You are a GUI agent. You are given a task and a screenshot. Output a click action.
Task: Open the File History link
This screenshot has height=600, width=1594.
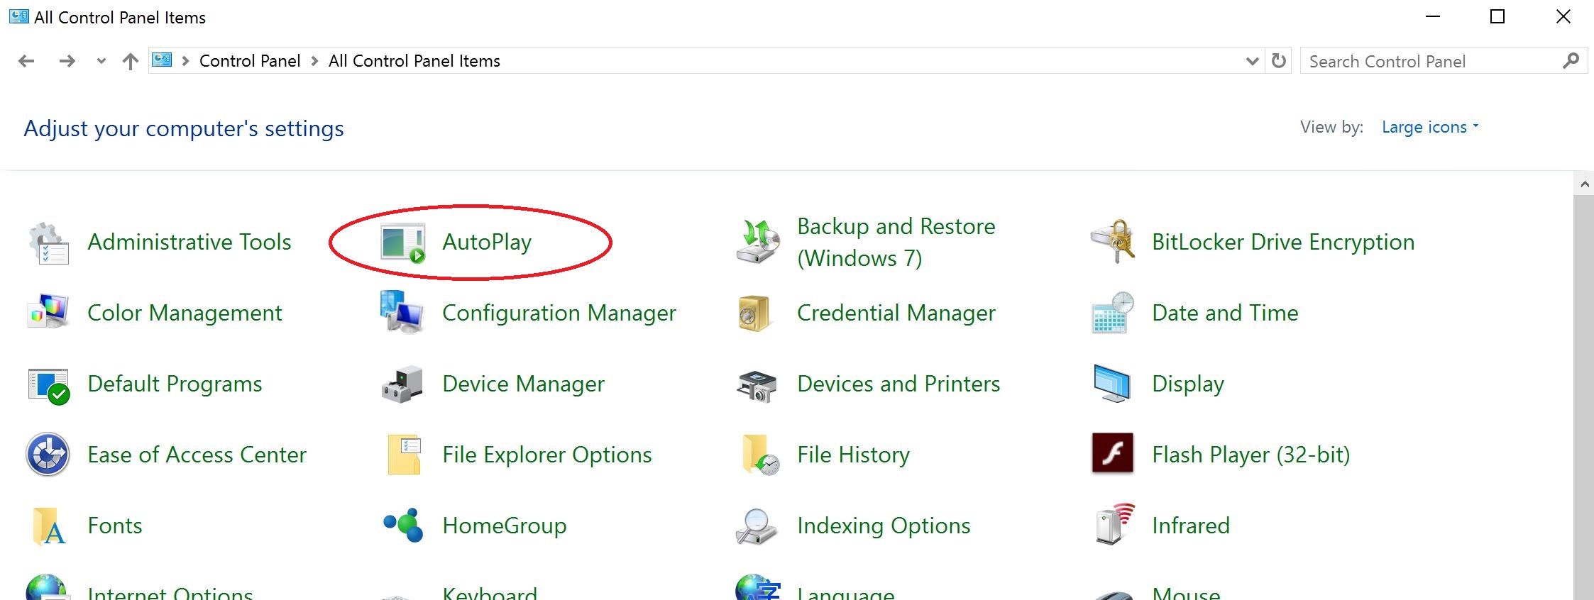click(853, 455)
